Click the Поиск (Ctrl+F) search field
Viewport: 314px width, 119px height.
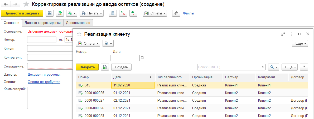[229, 67]
